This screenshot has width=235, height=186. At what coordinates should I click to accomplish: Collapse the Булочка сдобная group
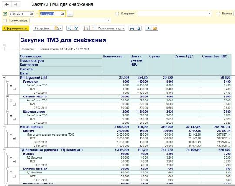8,169
